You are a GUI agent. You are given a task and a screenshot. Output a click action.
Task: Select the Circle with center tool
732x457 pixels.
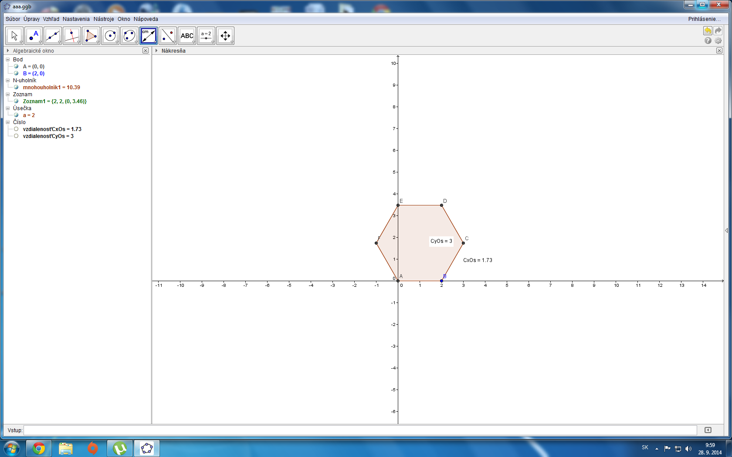(110, 36)
